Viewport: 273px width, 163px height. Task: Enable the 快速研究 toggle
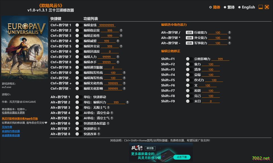tap(79, 129)
